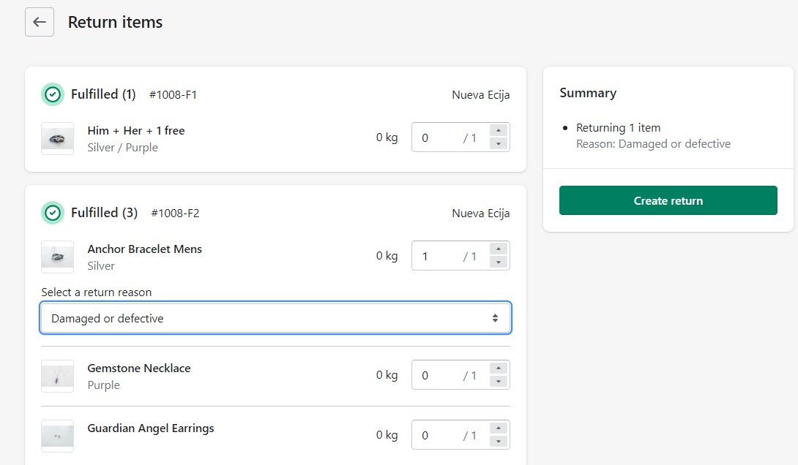Click the Guardian Angel Earrings thumbnail
Screen dimensions: 798x465
57,436
